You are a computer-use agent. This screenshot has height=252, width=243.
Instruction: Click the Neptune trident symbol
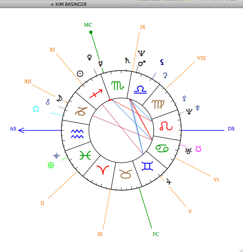point(141,53)
